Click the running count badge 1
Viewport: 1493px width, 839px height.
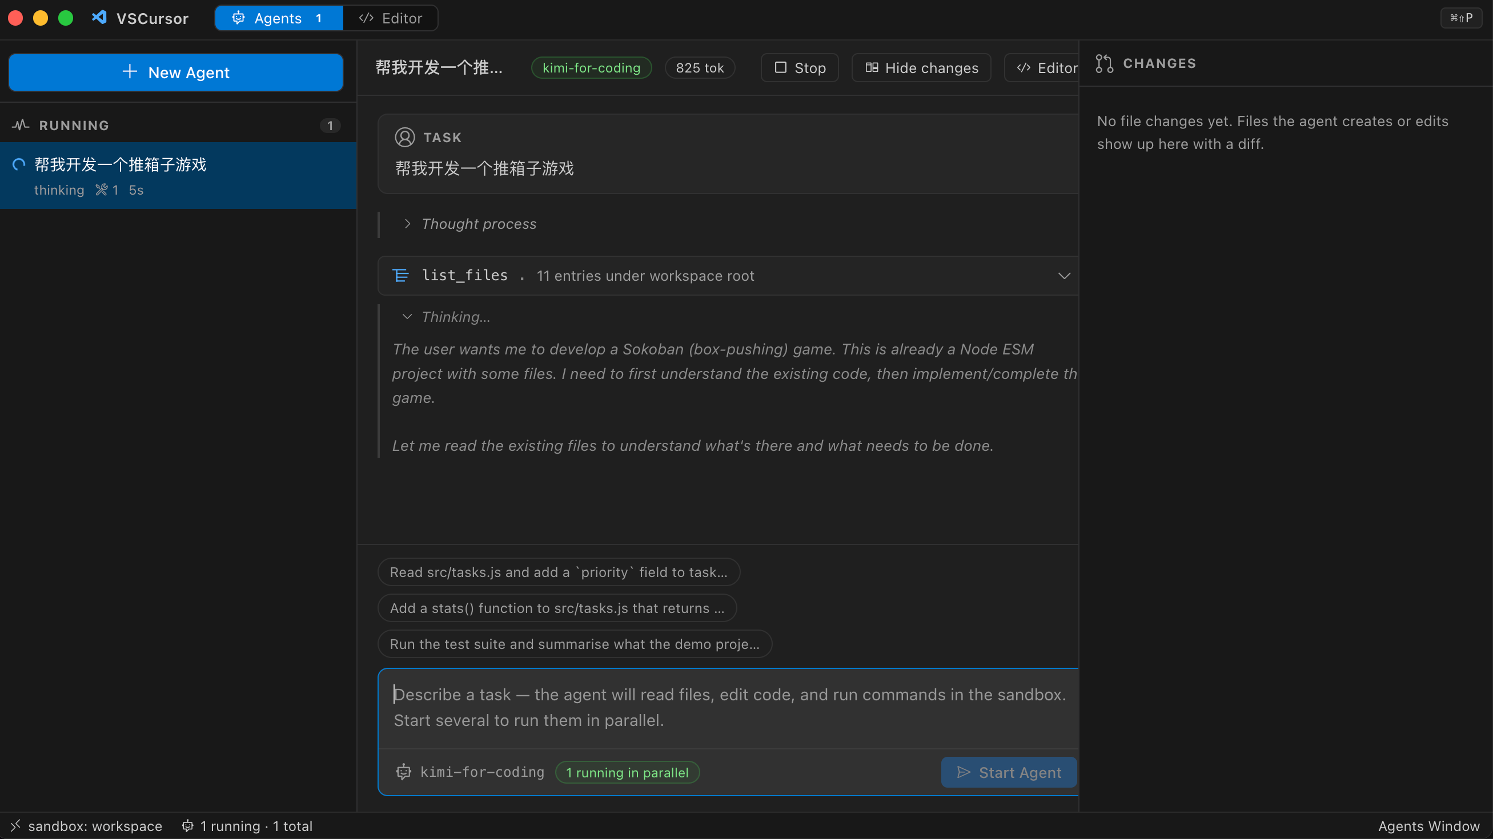point(330,126)
